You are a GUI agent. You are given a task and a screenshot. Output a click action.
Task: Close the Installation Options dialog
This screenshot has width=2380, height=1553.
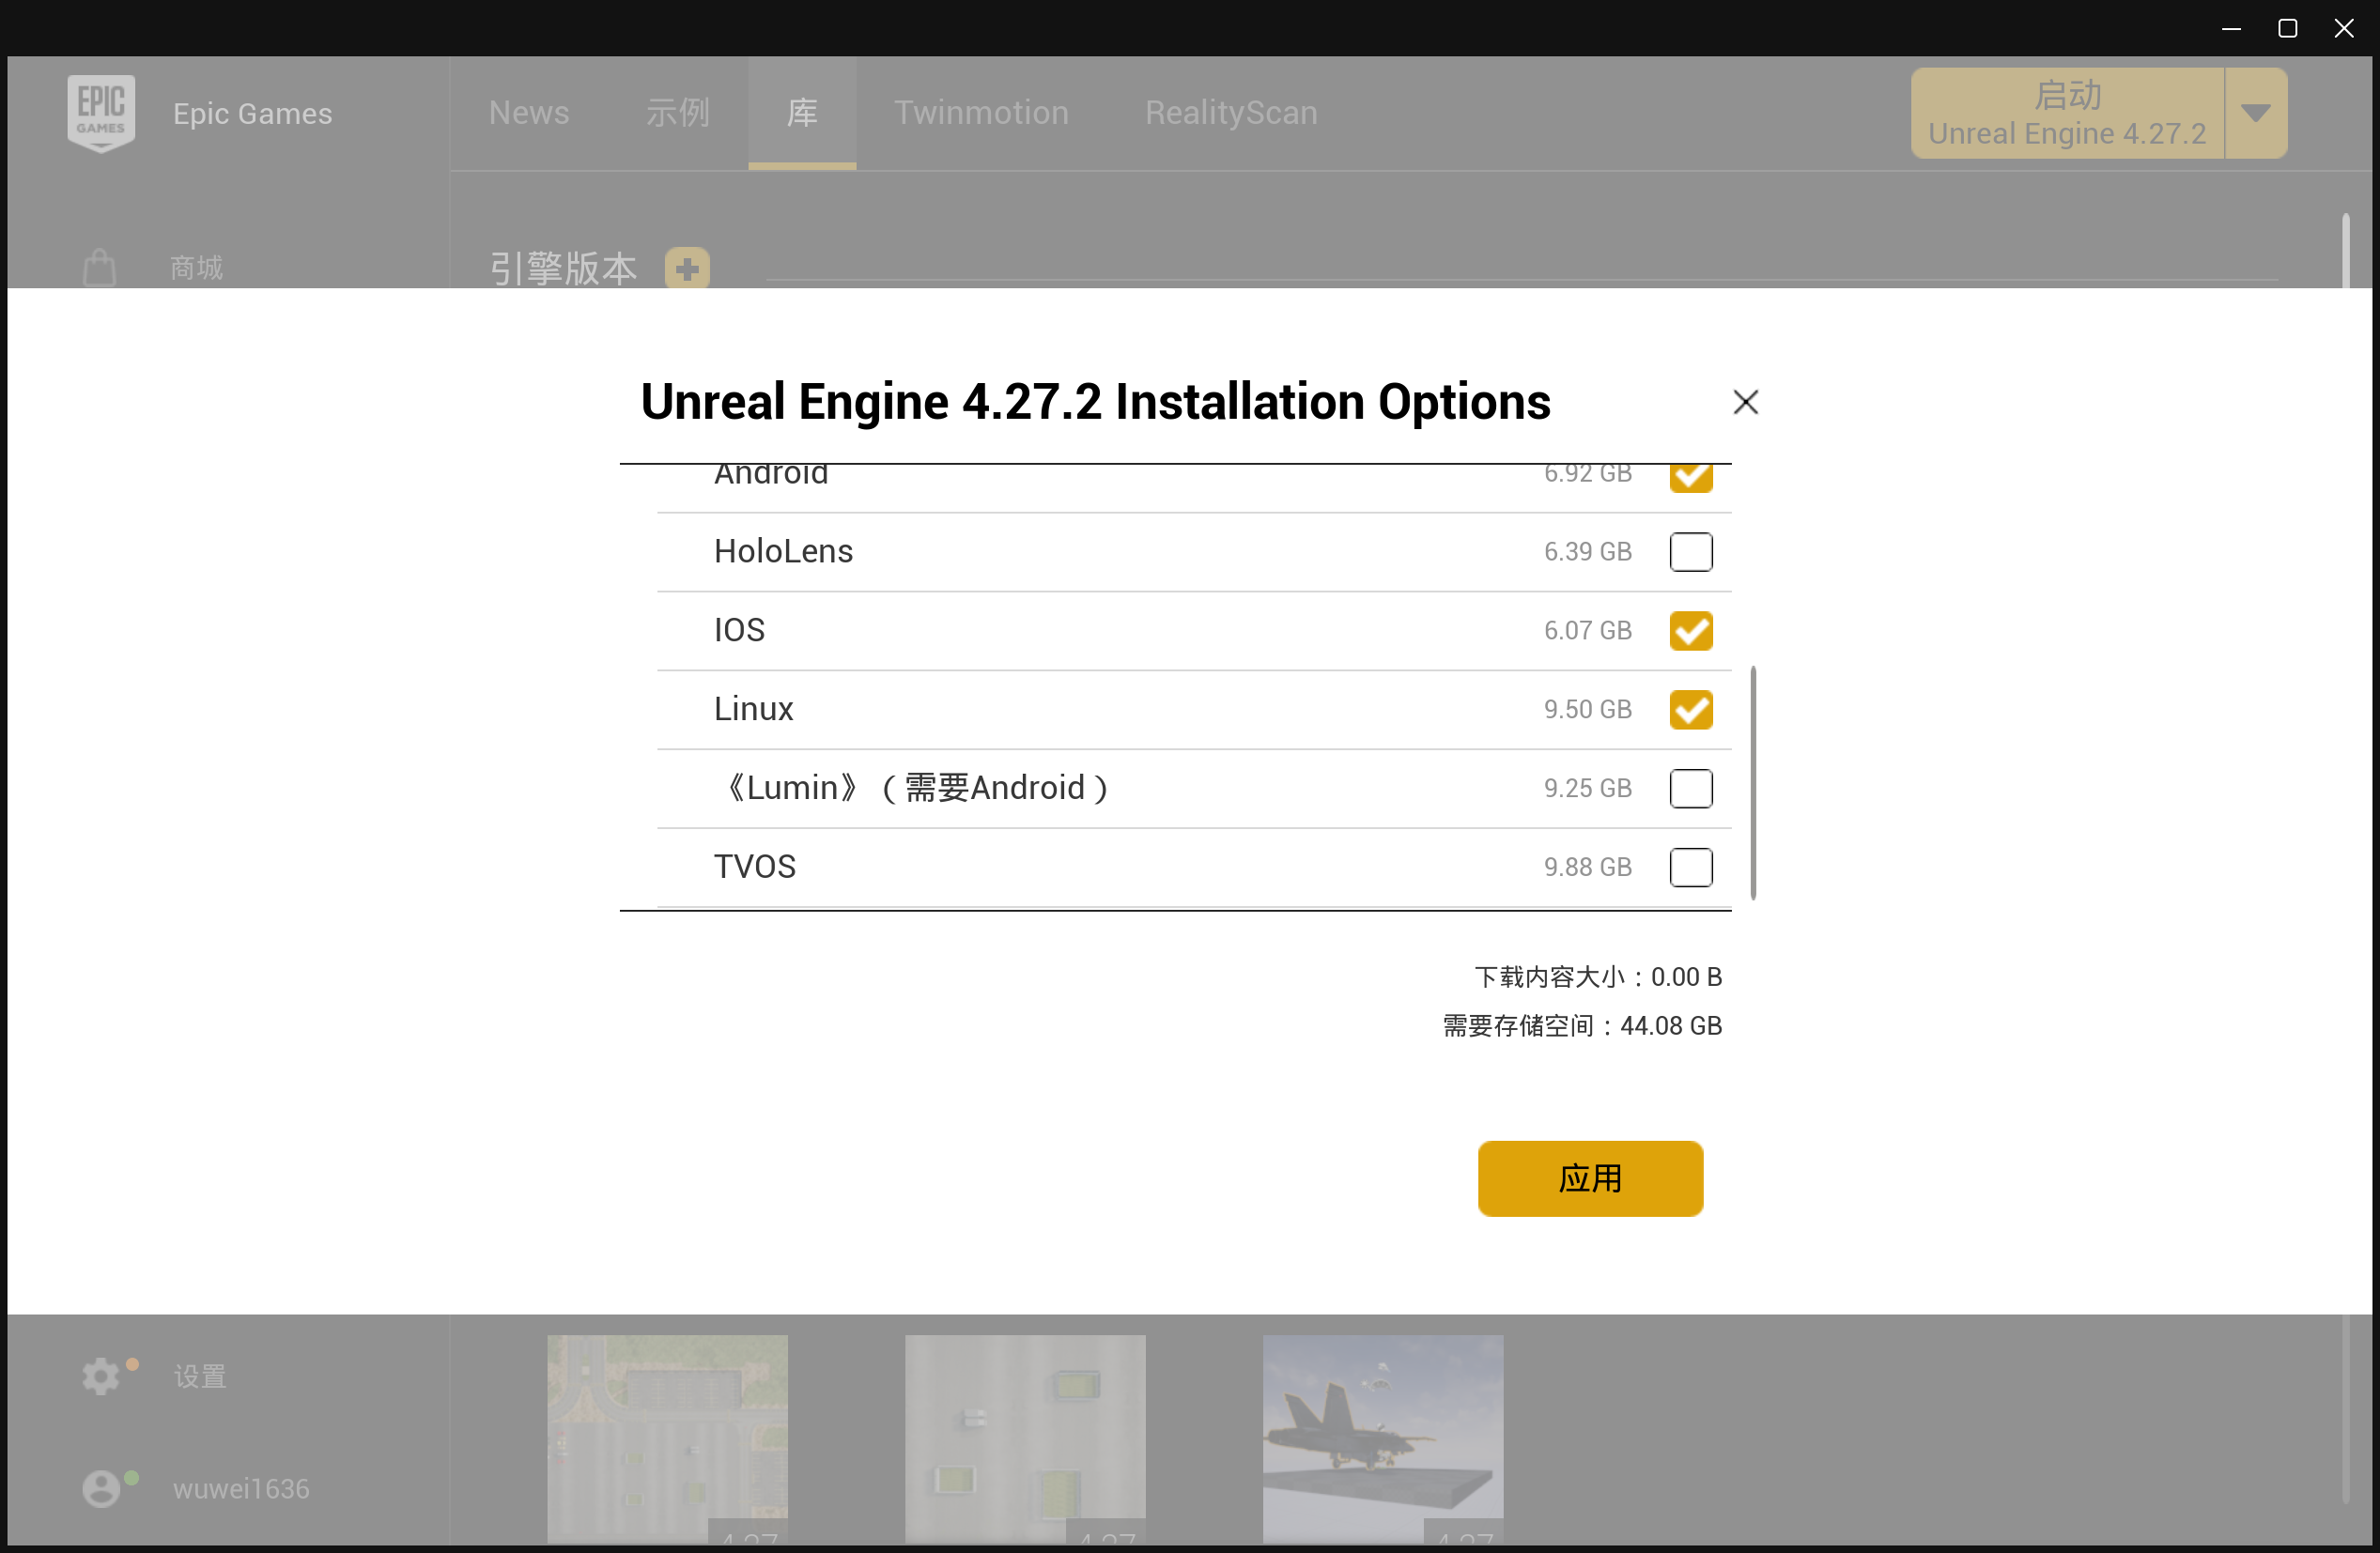point(1745,402)
